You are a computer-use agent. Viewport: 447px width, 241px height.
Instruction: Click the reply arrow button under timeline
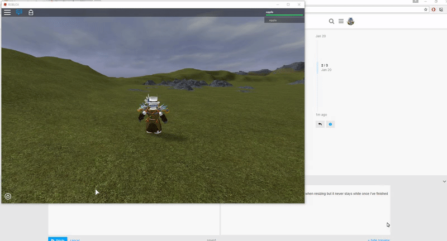[x=320, y=124]
